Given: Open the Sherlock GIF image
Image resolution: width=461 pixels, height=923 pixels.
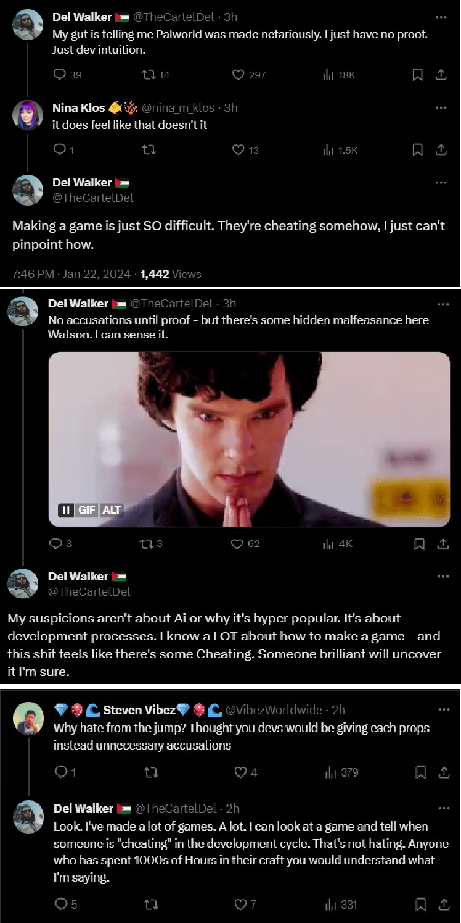Looking at the screenshot, I should 249,439.
